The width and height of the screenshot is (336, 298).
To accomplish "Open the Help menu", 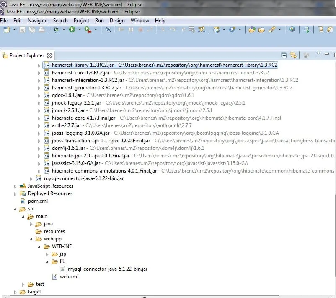I will point(160,21).
